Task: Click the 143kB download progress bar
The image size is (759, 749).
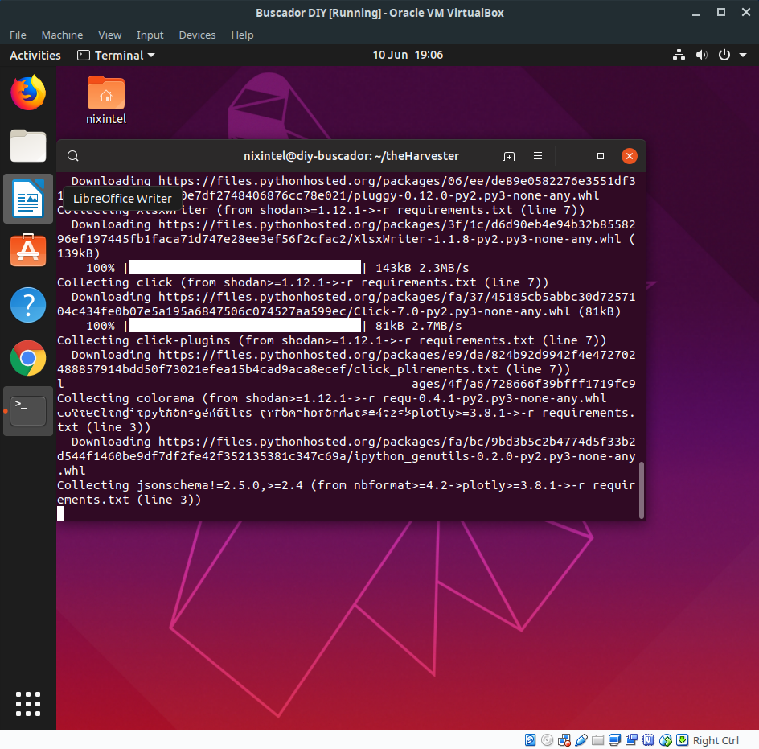Action: 245,267
